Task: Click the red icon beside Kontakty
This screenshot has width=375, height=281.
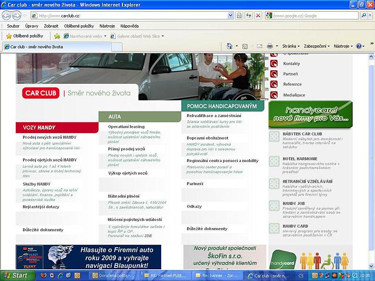Action: [274, 64]
